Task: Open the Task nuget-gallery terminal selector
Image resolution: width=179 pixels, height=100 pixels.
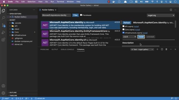Action: (142, 49)
